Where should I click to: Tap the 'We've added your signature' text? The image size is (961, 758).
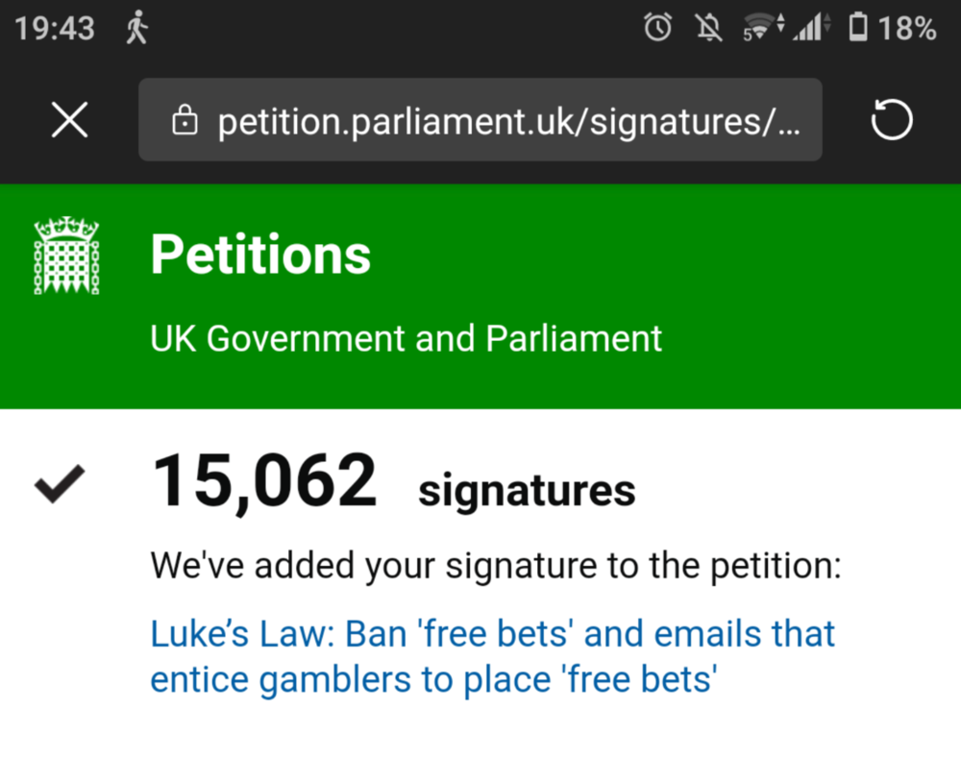pos(496,566)
